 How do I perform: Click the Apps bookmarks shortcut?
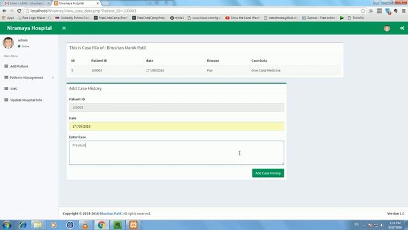point(8,18)
